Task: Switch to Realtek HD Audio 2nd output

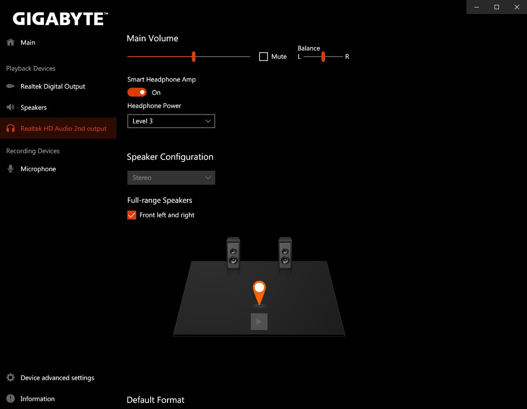Action: tap(63, 129)
